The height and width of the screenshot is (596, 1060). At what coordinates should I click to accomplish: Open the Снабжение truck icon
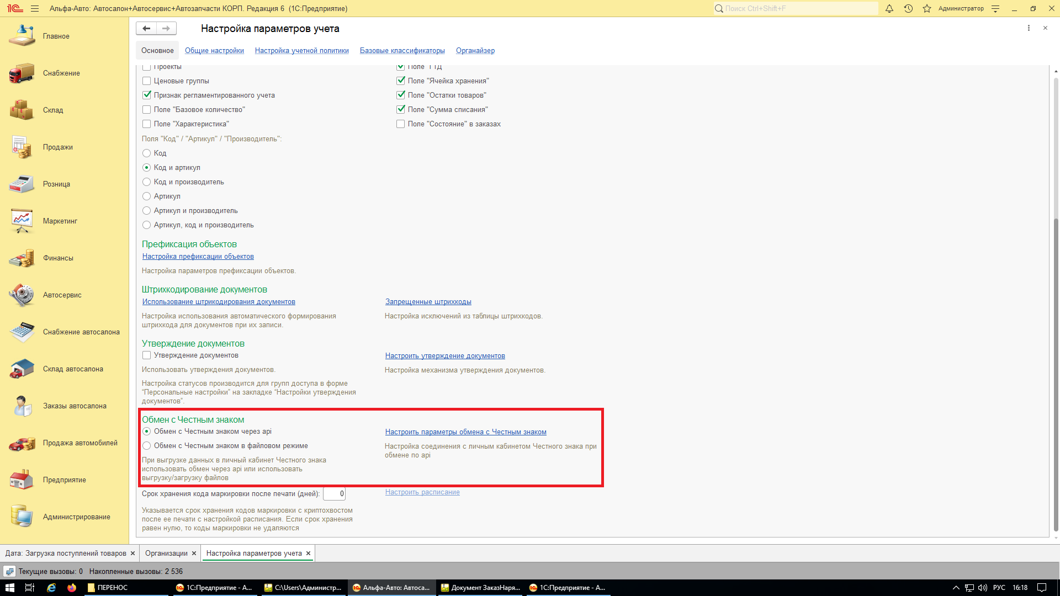22,73
